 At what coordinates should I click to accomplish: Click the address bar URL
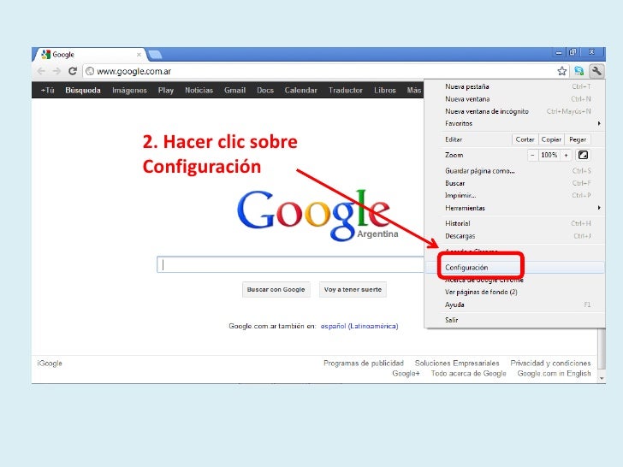tap(133, 71)
